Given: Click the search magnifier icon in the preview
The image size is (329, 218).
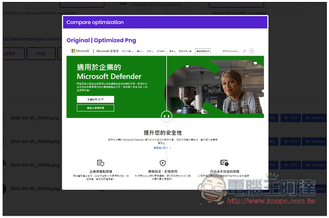Looking at the screenshot, I should 244,51.
